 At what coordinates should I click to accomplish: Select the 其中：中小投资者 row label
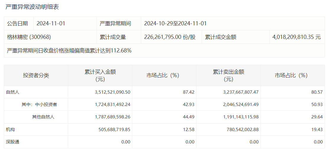point(39,105)
